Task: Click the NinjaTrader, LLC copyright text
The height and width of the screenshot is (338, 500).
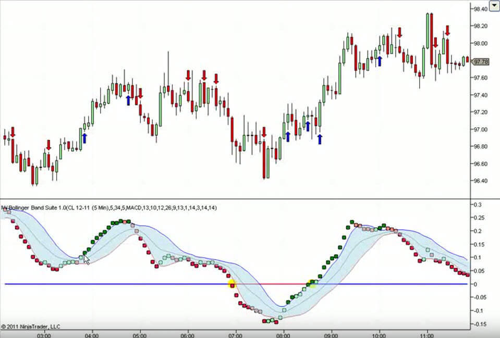Action: [x=30, y=327]
